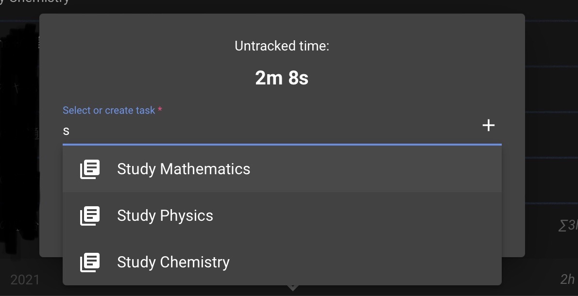578x296 pixels.
Task: Click the task list icon beside Study Physics
Action: pyautogui.click(x=90, y=215)
